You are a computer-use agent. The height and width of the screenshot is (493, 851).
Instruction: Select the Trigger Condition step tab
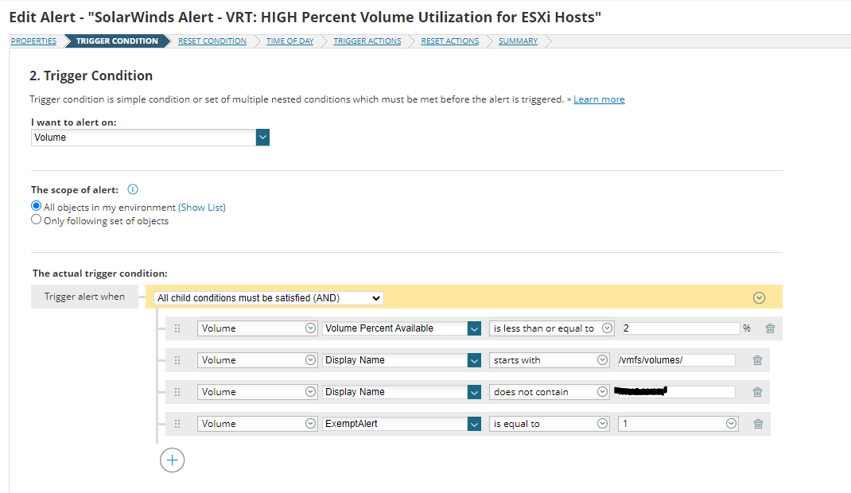117,41
